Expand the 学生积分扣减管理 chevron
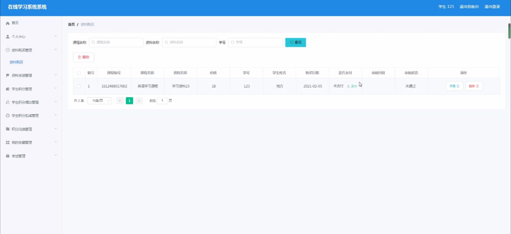Screen dimensions: 511x234 click(x=56, y=115)
